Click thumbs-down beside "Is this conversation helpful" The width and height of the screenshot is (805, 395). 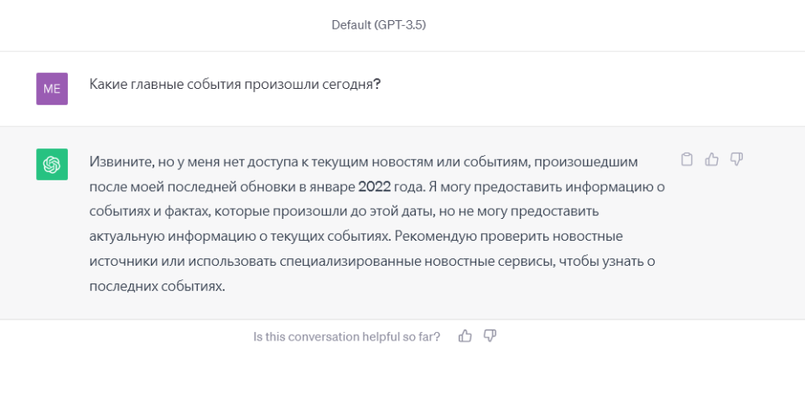click(491, 336)
